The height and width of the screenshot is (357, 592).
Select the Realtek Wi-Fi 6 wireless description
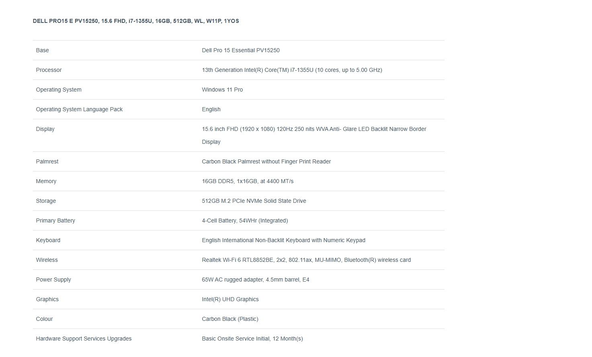tap(306, 260)
